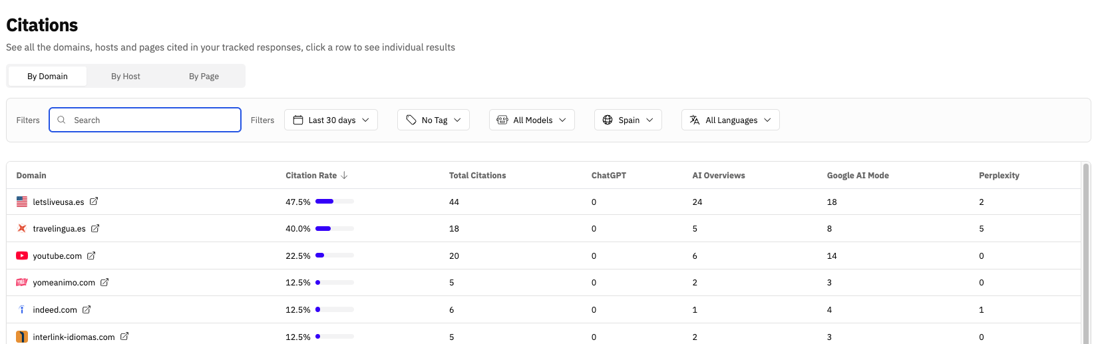Viewport: 1094px width, 344px height.
Task: Open letsliveusa.es external link icon
Action: [x=94, y=202]
